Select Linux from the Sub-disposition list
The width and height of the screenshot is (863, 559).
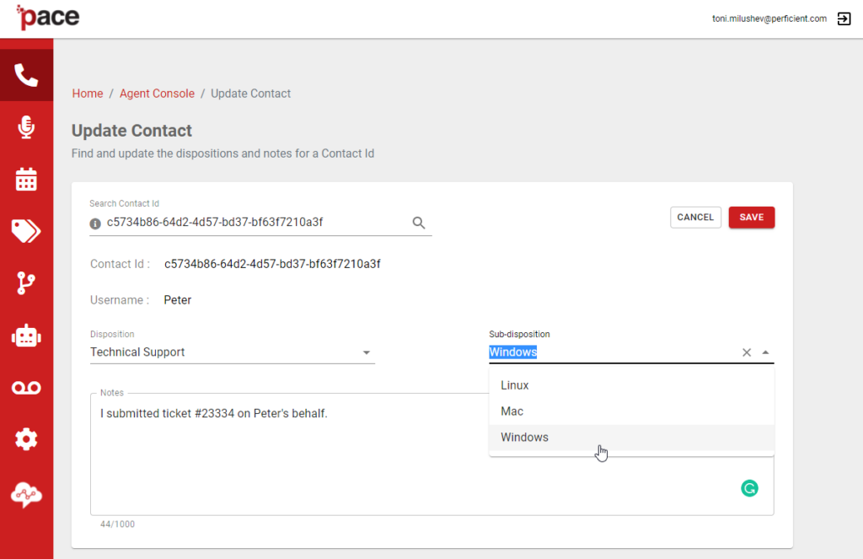coord(631,385)
